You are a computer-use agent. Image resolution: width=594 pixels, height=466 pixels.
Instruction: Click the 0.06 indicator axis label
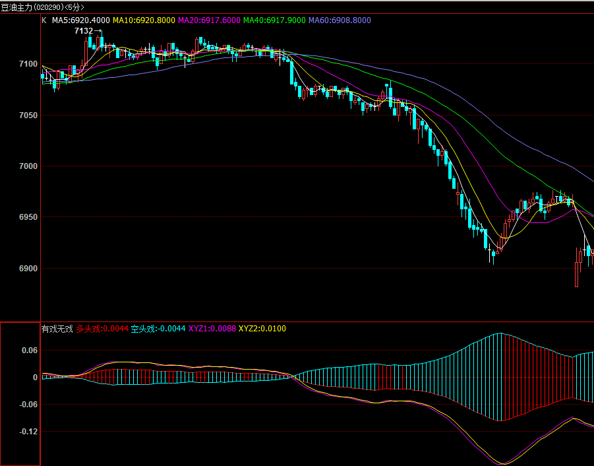tap(30, 350)
